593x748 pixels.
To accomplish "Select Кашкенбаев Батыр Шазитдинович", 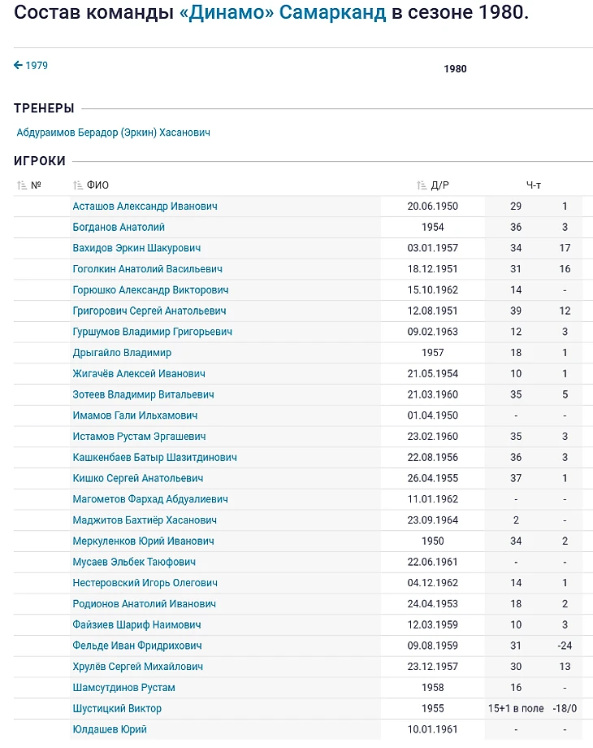I will coord(154,458).
